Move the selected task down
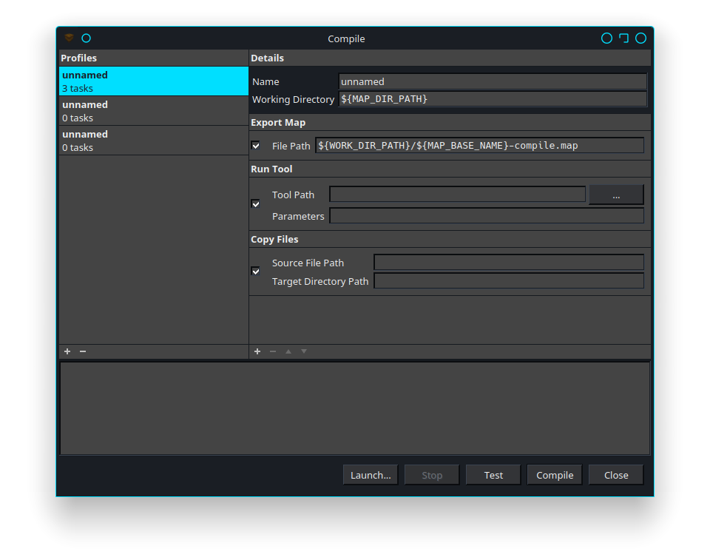This screenshot has width=710, height=560. point(303,351)
